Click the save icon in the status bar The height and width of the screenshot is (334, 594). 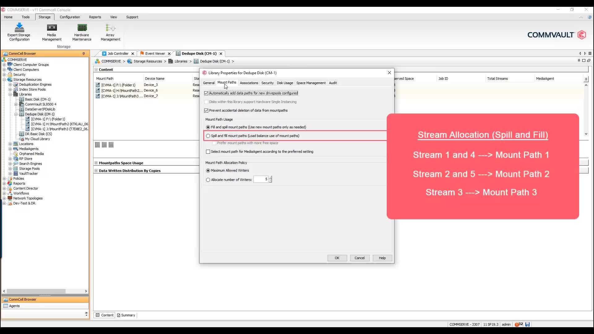[528, 324]
